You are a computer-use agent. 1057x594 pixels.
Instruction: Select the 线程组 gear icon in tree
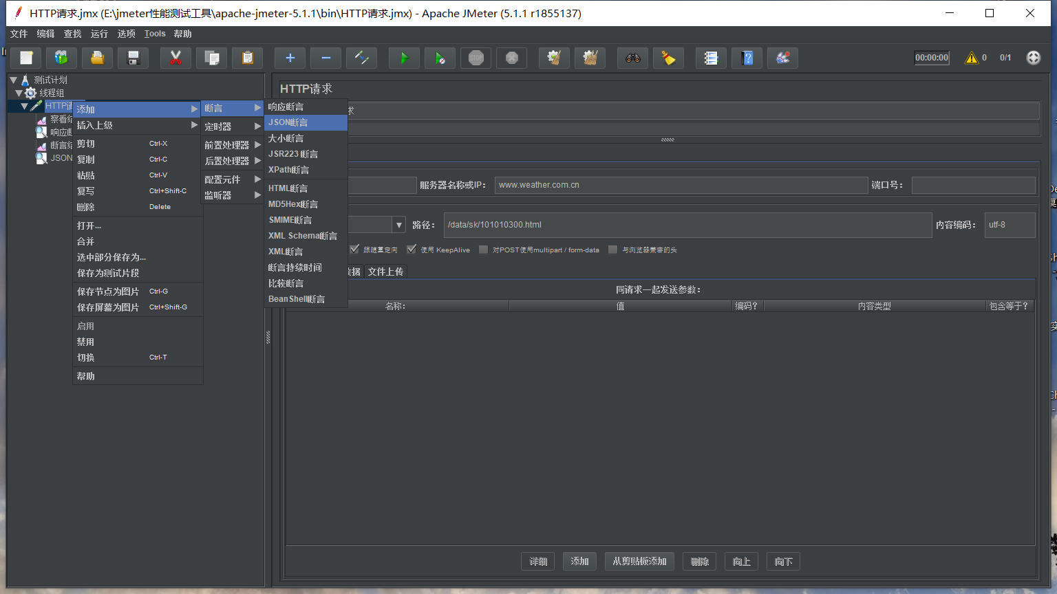(x=31, y=93)
